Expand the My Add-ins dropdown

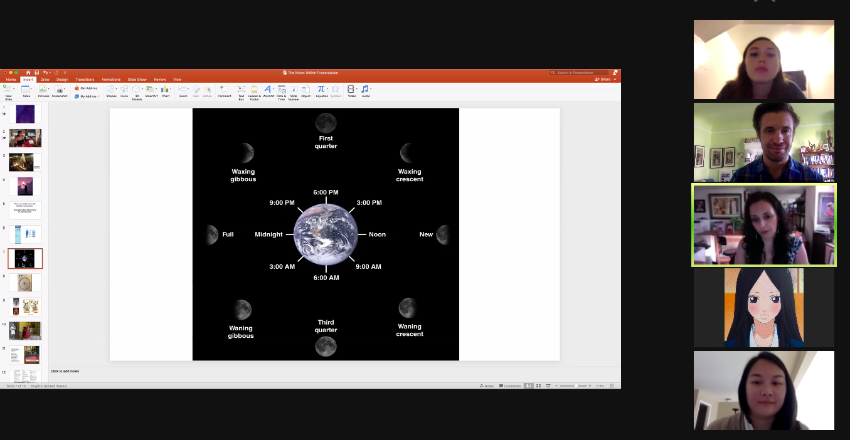point(99,97)
